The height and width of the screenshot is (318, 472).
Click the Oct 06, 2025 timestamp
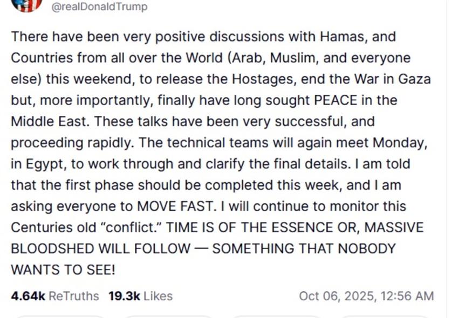click(x=366, y=296)
